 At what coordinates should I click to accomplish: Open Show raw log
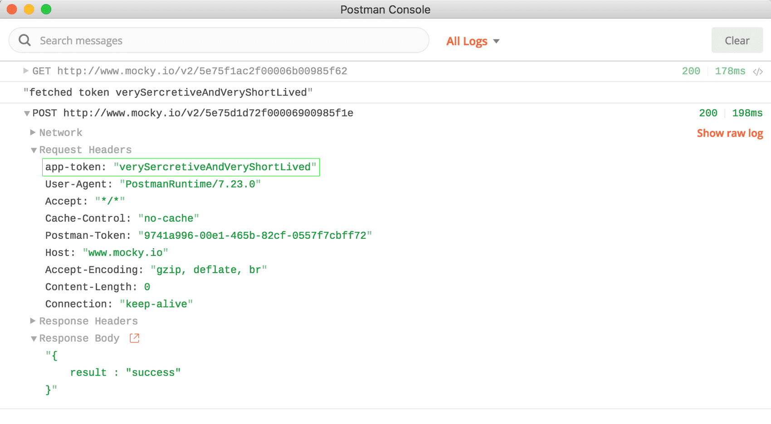730,133
